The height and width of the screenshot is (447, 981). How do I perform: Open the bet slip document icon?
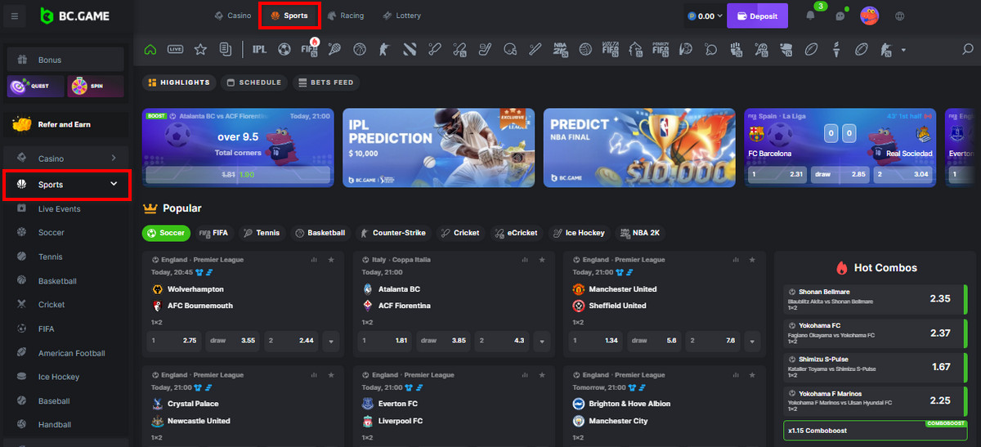click(x=225, y=49)
